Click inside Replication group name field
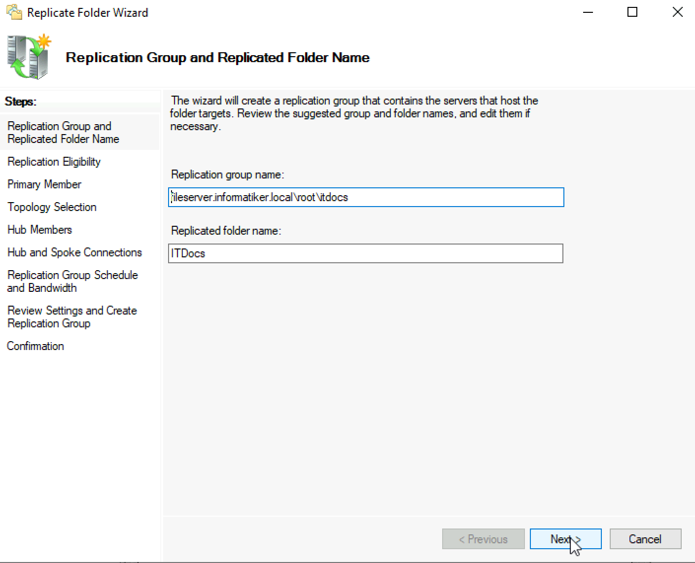This screenshot has height=563, width=695. click(366, 197)
